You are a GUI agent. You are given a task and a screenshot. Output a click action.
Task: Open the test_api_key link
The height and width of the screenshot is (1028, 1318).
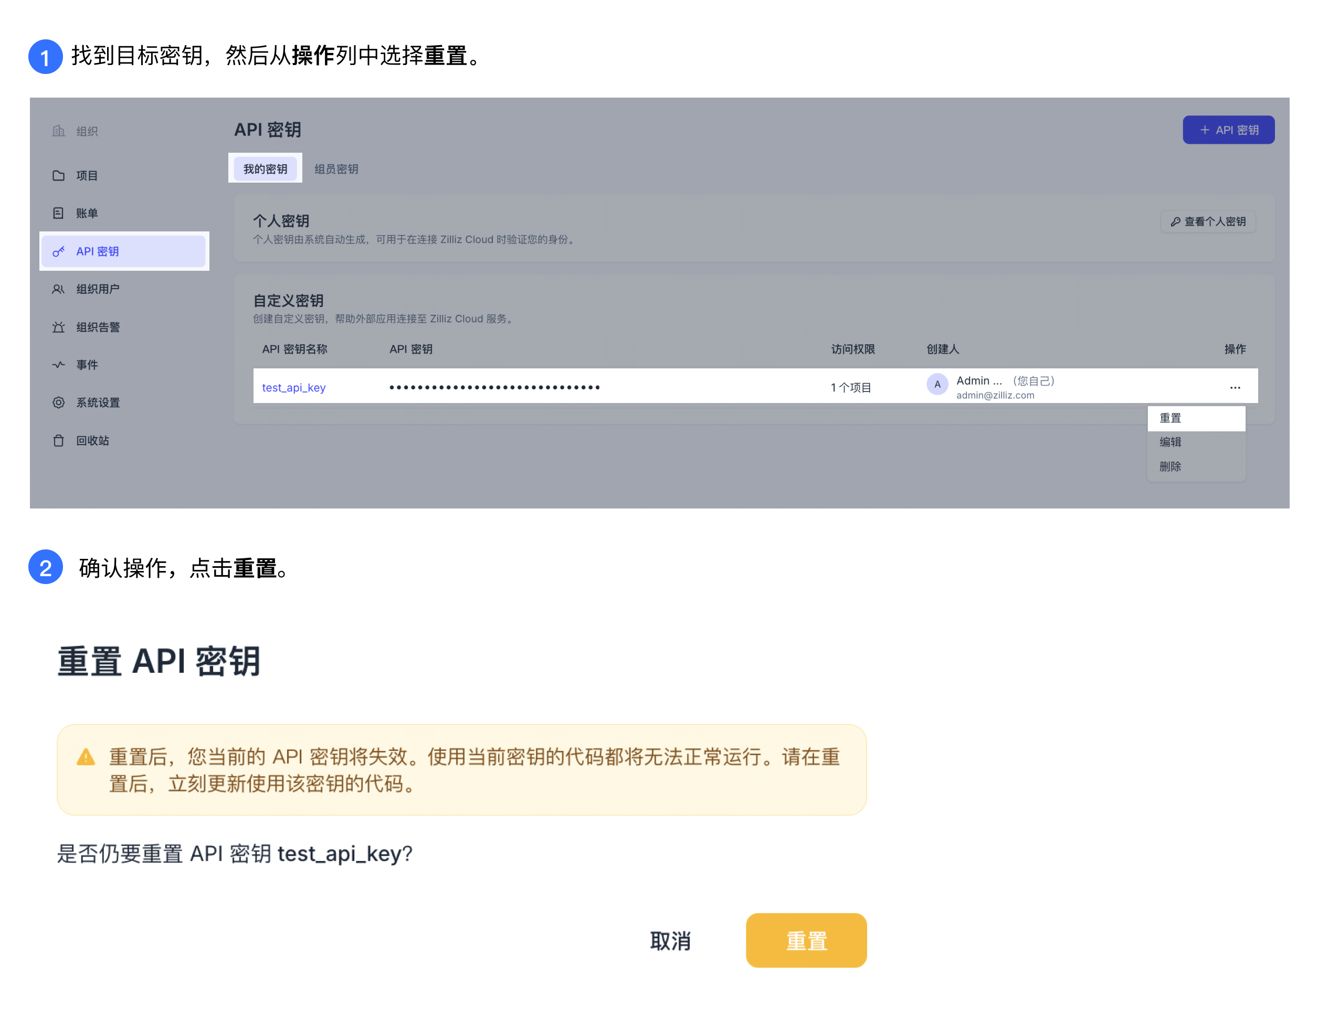click(x=294, y=388)
